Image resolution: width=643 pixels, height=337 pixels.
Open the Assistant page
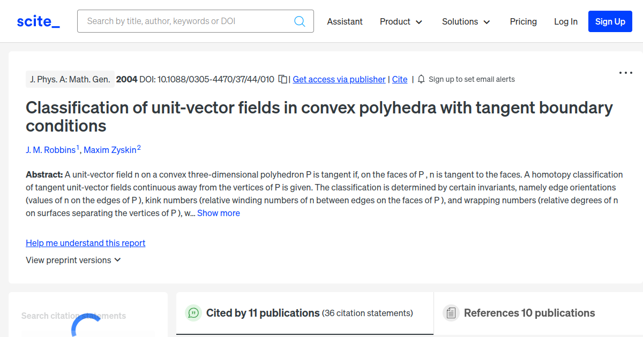[345, 21]
